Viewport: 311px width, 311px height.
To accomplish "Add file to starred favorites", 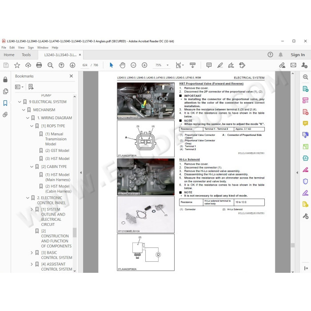I will [x=17, y=65].
